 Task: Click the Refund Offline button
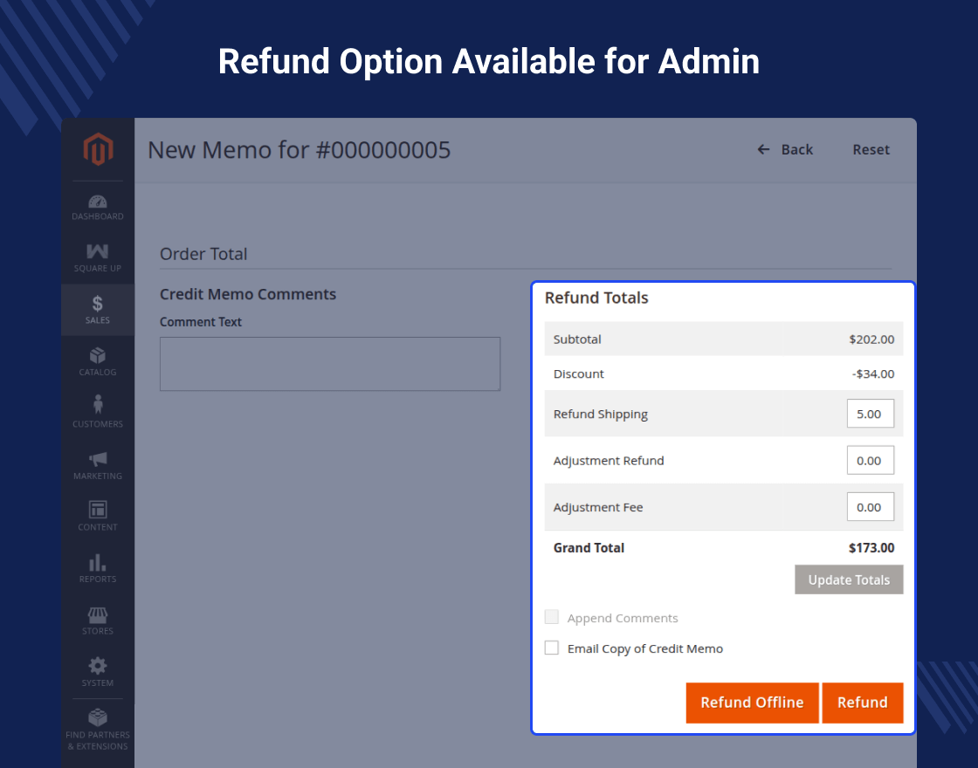pyautogui.click(x=752, y=703)
